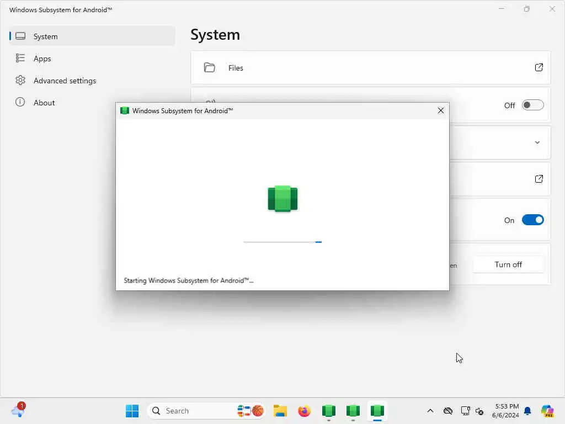
Task: Click the Files folder icon
Action: point(209,67)
